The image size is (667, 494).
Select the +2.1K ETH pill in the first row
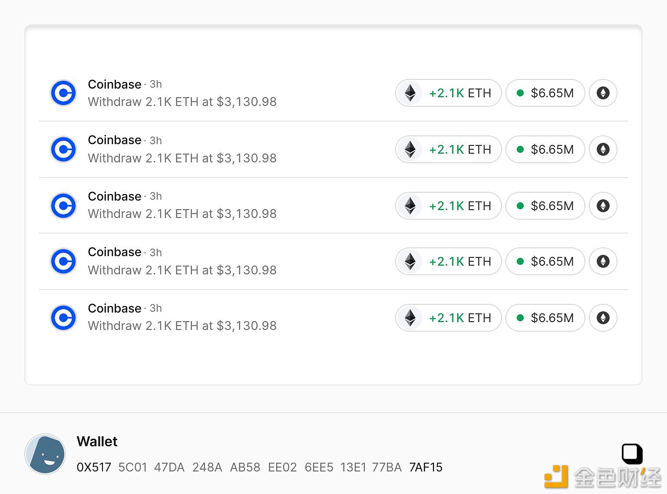(449, 93)
